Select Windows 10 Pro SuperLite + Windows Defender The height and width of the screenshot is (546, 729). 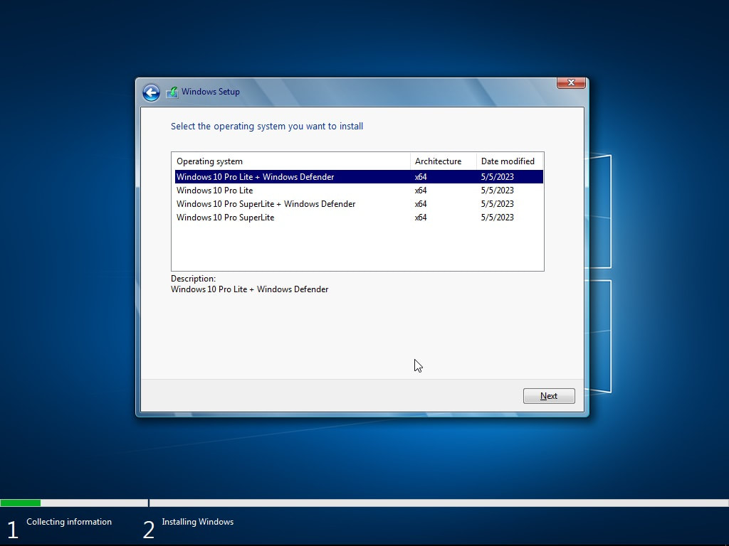[x=266, y=204]
